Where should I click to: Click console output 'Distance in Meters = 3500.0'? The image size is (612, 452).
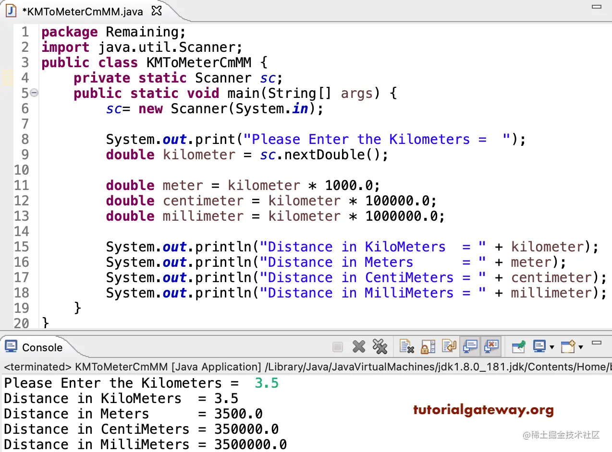133,414
